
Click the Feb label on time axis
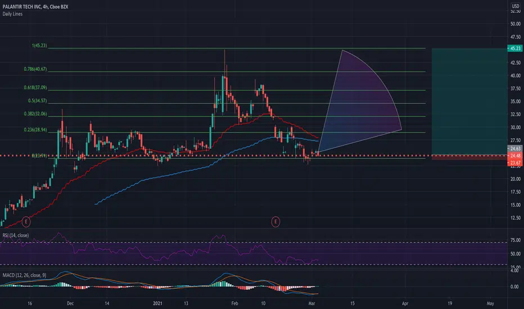tap(234, 303)
